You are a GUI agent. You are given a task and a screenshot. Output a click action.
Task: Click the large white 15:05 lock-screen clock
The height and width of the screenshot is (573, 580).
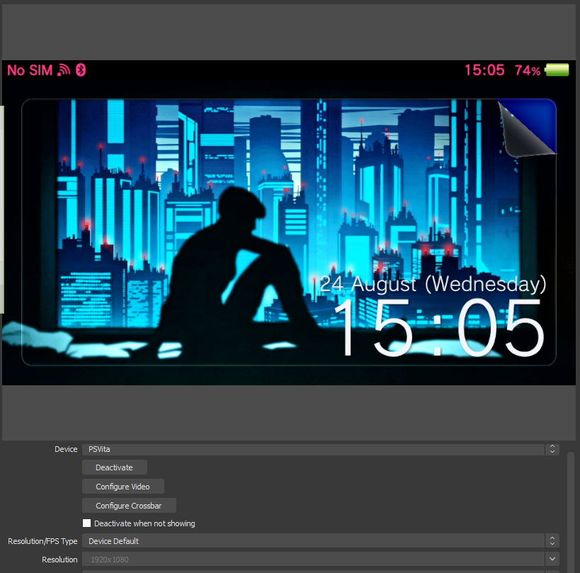coord(440,328)
